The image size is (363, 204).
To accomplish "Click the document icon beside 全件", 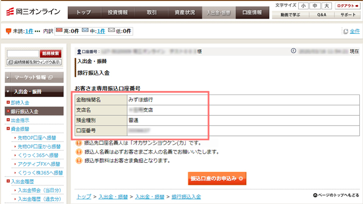I will click(346, 32).
